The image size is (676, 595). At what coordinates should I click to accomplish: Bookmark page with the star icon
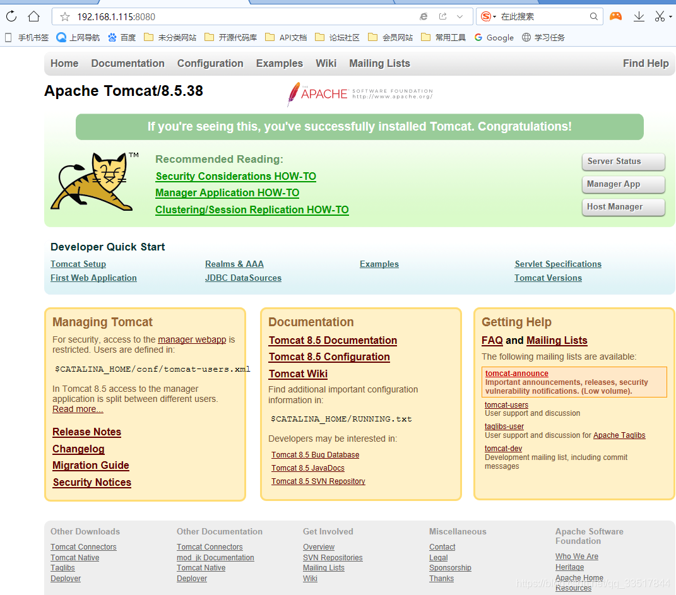click(65, 17)
